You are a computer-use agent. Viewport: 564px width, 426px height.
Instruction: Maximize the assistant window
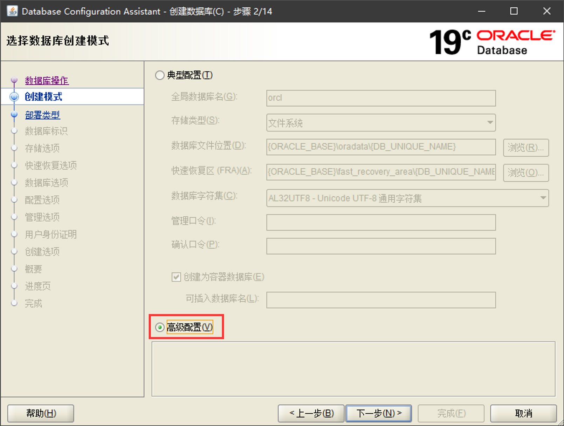514,11
